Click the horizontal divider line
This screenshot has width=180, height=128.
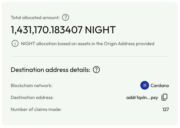90,56
